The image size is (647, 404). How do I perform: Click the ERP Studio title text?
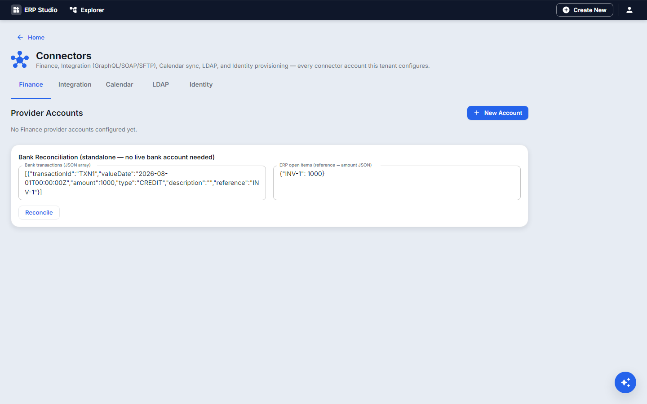pyautogui.click(x=41, y=10)
